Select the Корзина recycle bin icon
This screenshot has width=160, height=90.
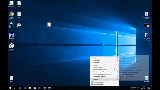pos(147,79)
